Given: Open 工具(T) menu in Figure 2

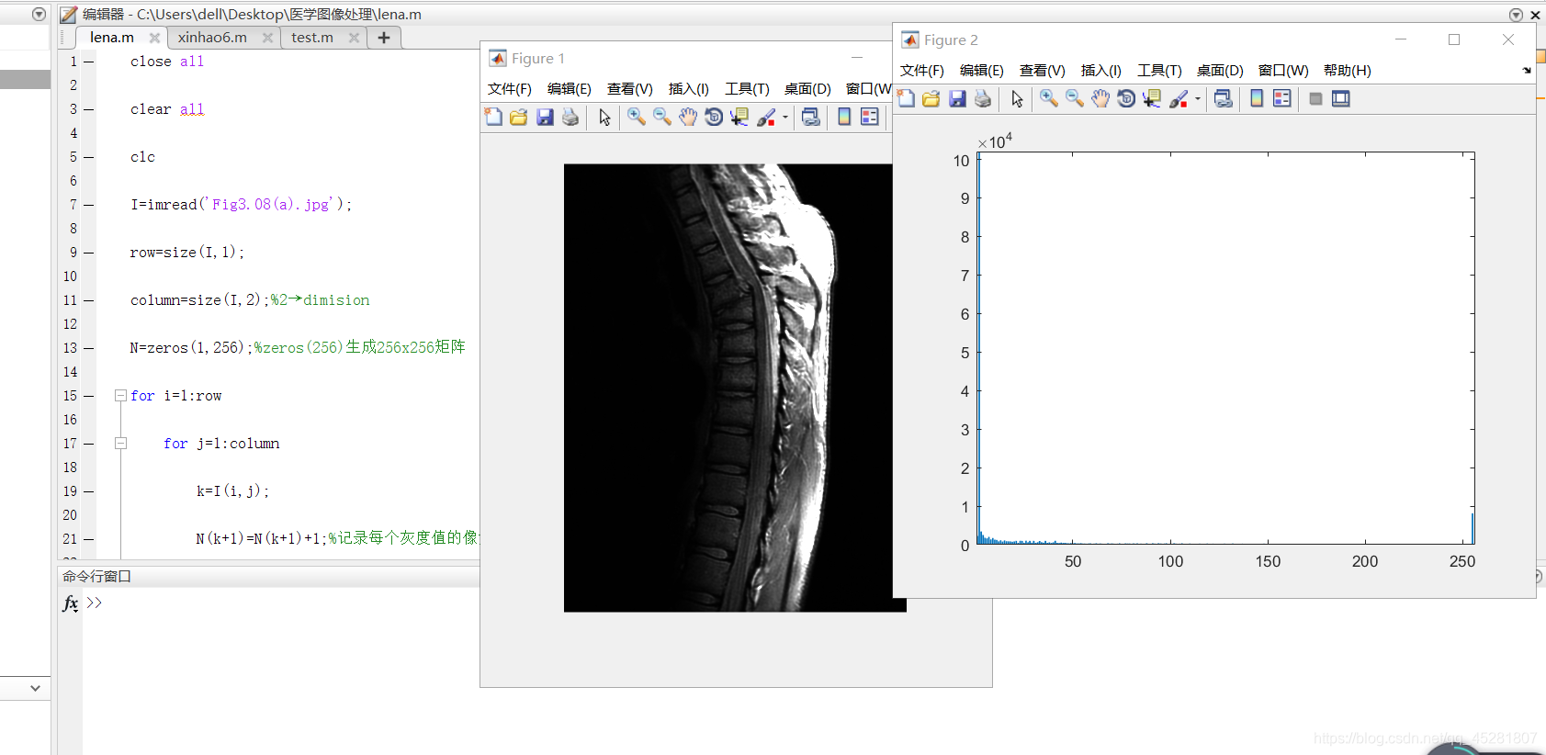Looking at the screenshot, I should [1159, 71].
